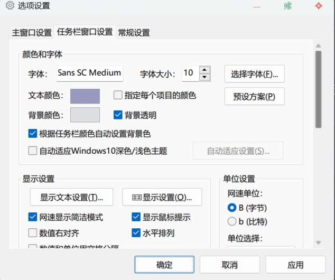Click the orange dash minimize icon
This screenshot has width=335, height=280.
tap(257, 6)
